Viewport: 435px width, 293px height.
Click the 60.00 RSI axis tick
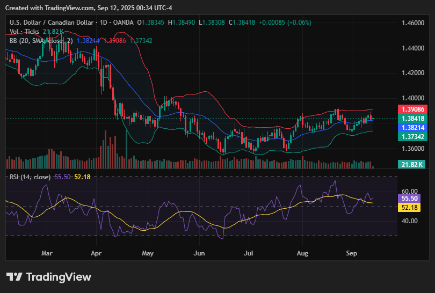[x=409, y=191]
